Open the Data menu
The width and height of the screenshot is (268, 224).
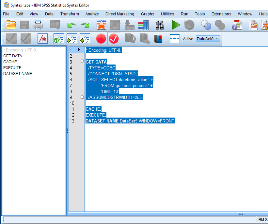[49, 14]
